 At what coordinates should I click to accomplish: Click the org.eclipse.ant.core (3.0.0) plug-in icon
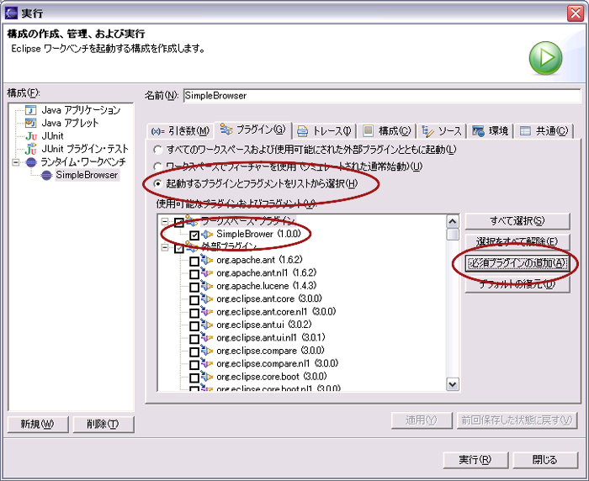coord(207,299)
